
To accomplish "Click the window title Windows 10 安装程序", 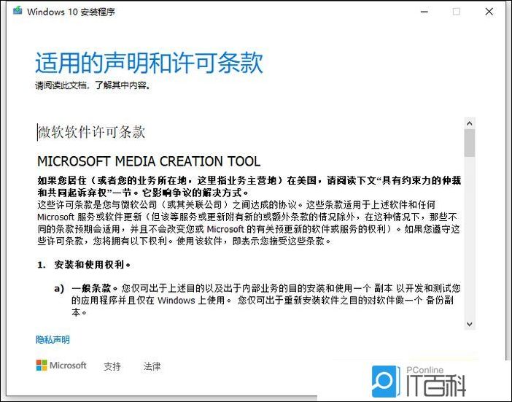I will (71, 12).
